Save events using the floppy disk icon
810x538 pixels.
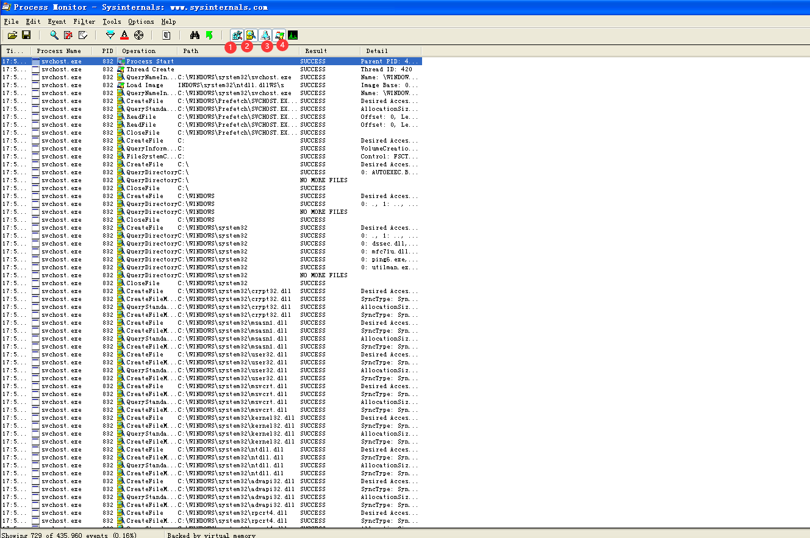coord(26,35)
